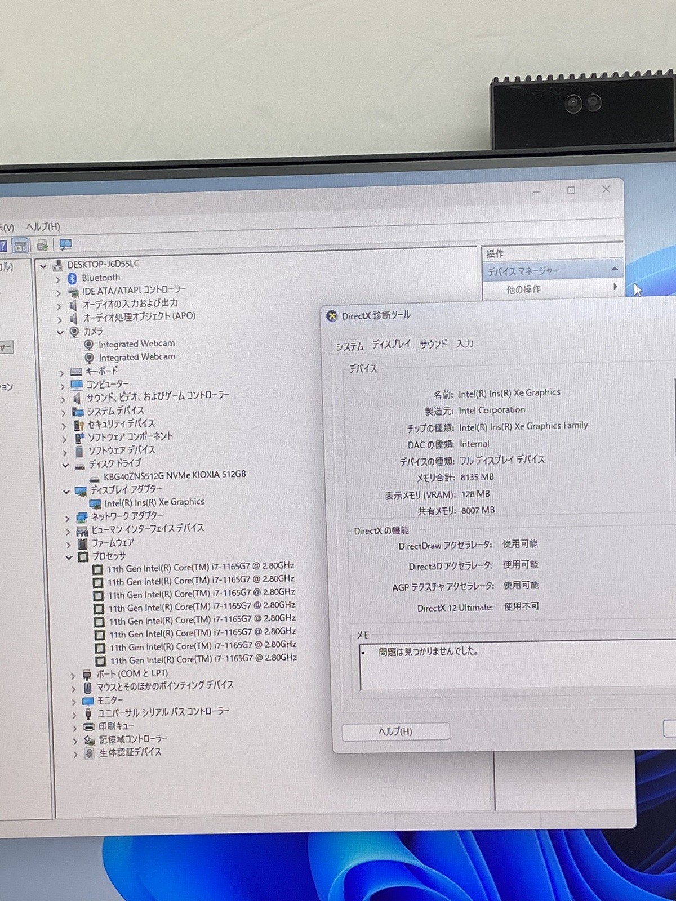676x901 pixels.
Task: Click the ヒューマン インターフェイス デバイス icon
Action: pyautogui.click(x=82, y=530)
